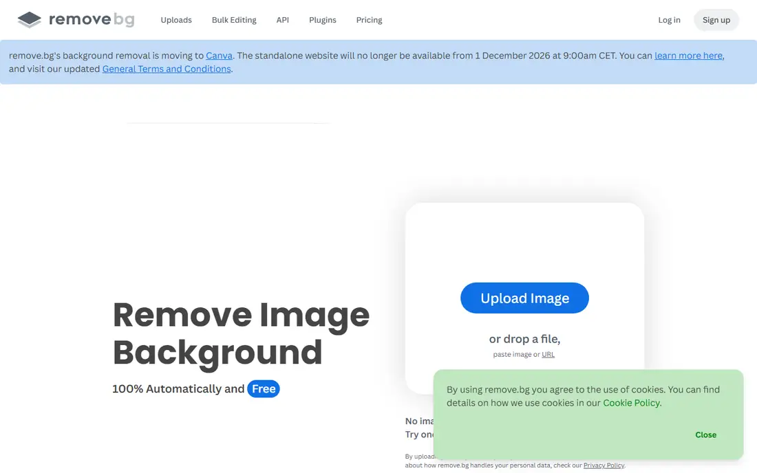The width and height of the screenshot is (757, 473).
Task: Click the Log in link
Action: (x=669, y=20)
